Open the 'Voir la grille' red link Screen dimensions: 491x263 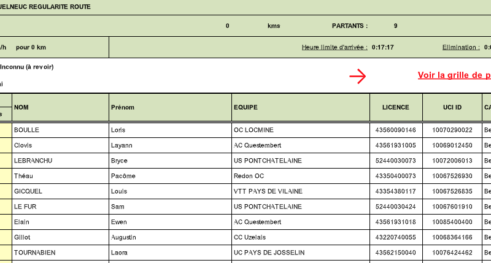454,75
